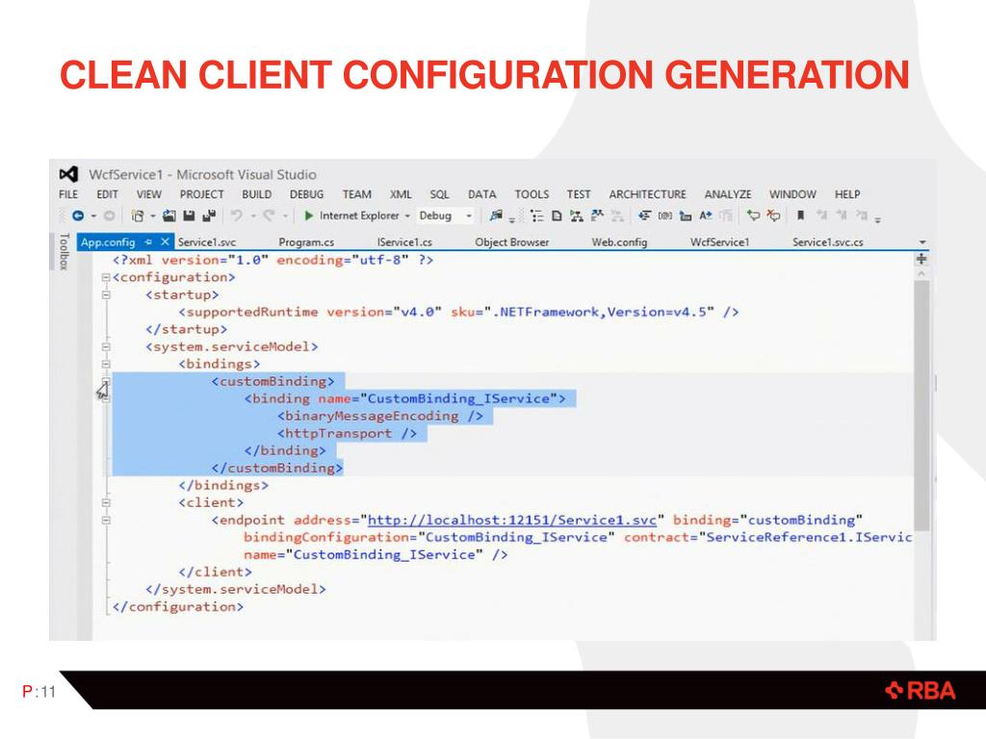This screenshot has width=986, height=739.
Task: Click the Comment selection icon
Action: [x=753, y=216]
